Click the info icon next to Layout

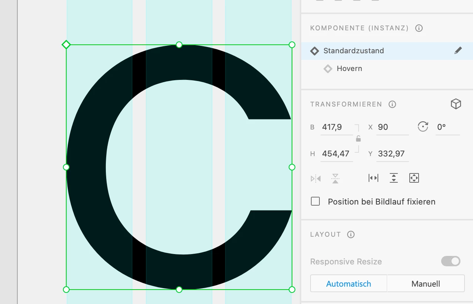pyautogui.click(x=351, y=234)
